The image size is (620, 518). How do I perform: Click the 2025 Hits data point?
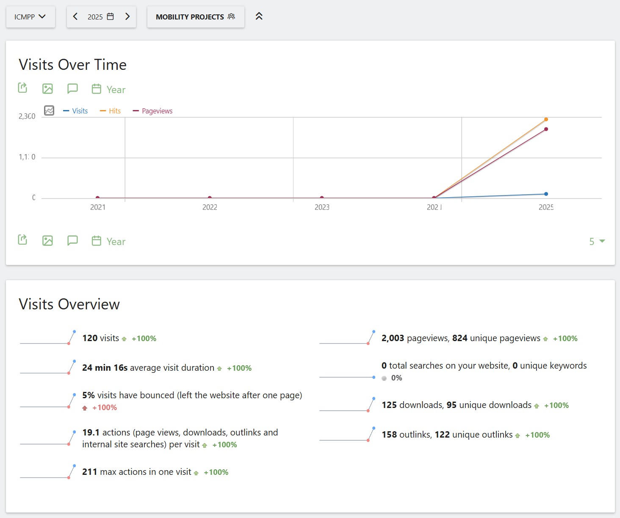coord(546,119)
